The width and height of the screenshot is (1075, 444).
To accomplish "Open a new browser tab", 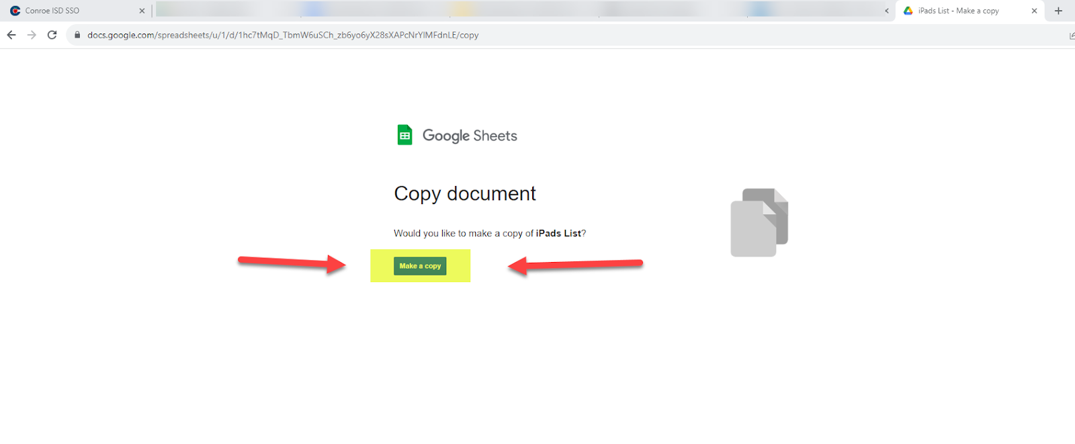I will click(x=1058, y=11).
